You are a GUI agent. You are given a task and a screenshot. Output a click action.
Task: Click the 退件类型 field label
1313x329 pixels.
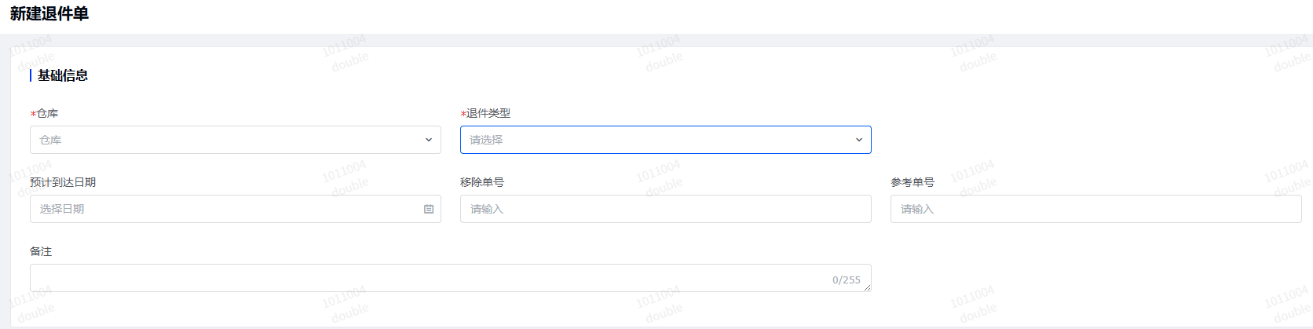tap(488, 113)
